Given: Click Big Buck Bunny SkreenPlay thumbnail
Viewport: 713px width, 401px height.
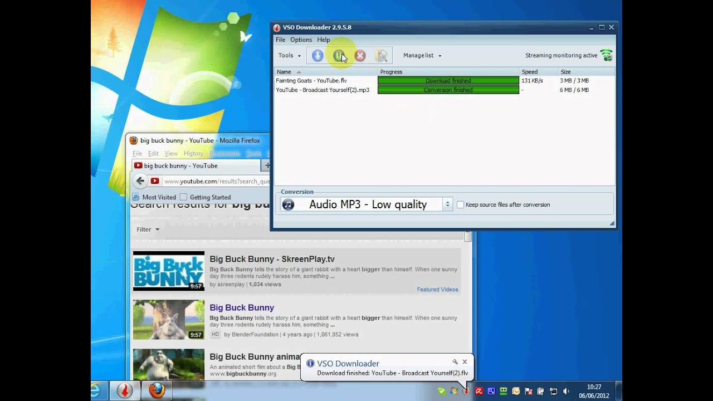Looking at the screenshot, I should click(x=169, y=271).
